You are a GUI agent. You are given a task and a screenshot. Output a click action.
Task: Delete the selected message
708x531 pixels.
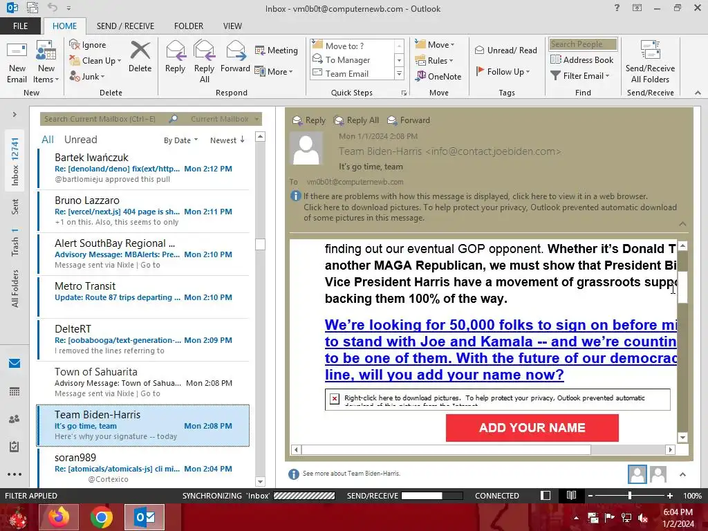point(140,57)
